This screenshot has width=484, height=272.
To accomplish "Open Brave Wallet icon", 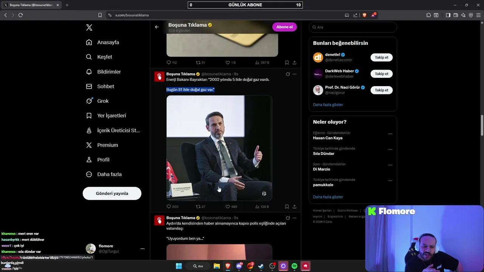I will (456, 15).
